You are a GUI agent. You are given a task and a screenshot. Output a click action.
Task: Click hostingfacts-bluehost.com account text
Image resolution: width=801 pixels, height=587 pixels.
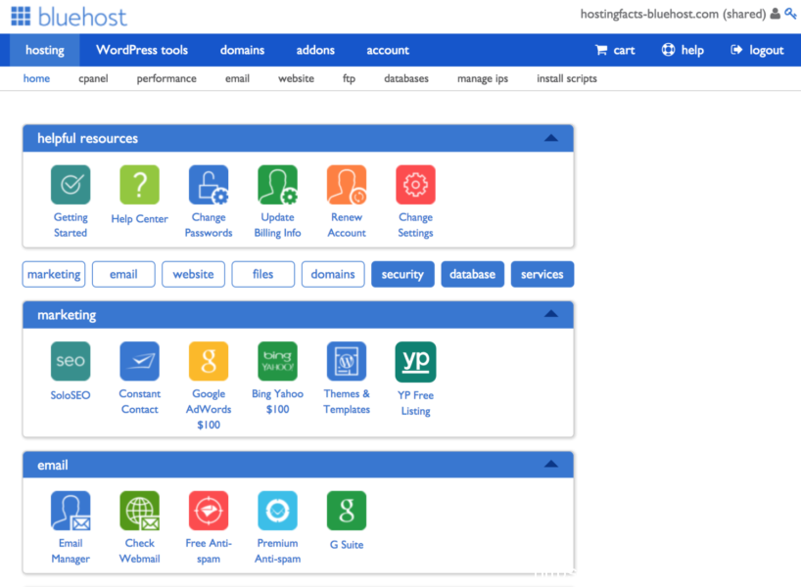point(673,14)
